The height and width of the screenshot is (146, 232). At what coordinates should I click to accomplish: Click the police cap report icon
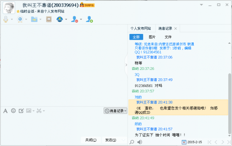pyautogui.click(x=60, y=19)
